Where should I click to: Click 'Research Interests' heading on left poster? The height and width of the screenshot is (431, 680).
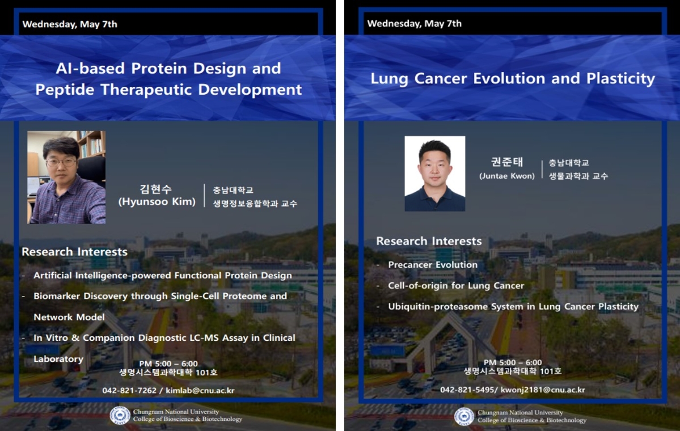75,251
